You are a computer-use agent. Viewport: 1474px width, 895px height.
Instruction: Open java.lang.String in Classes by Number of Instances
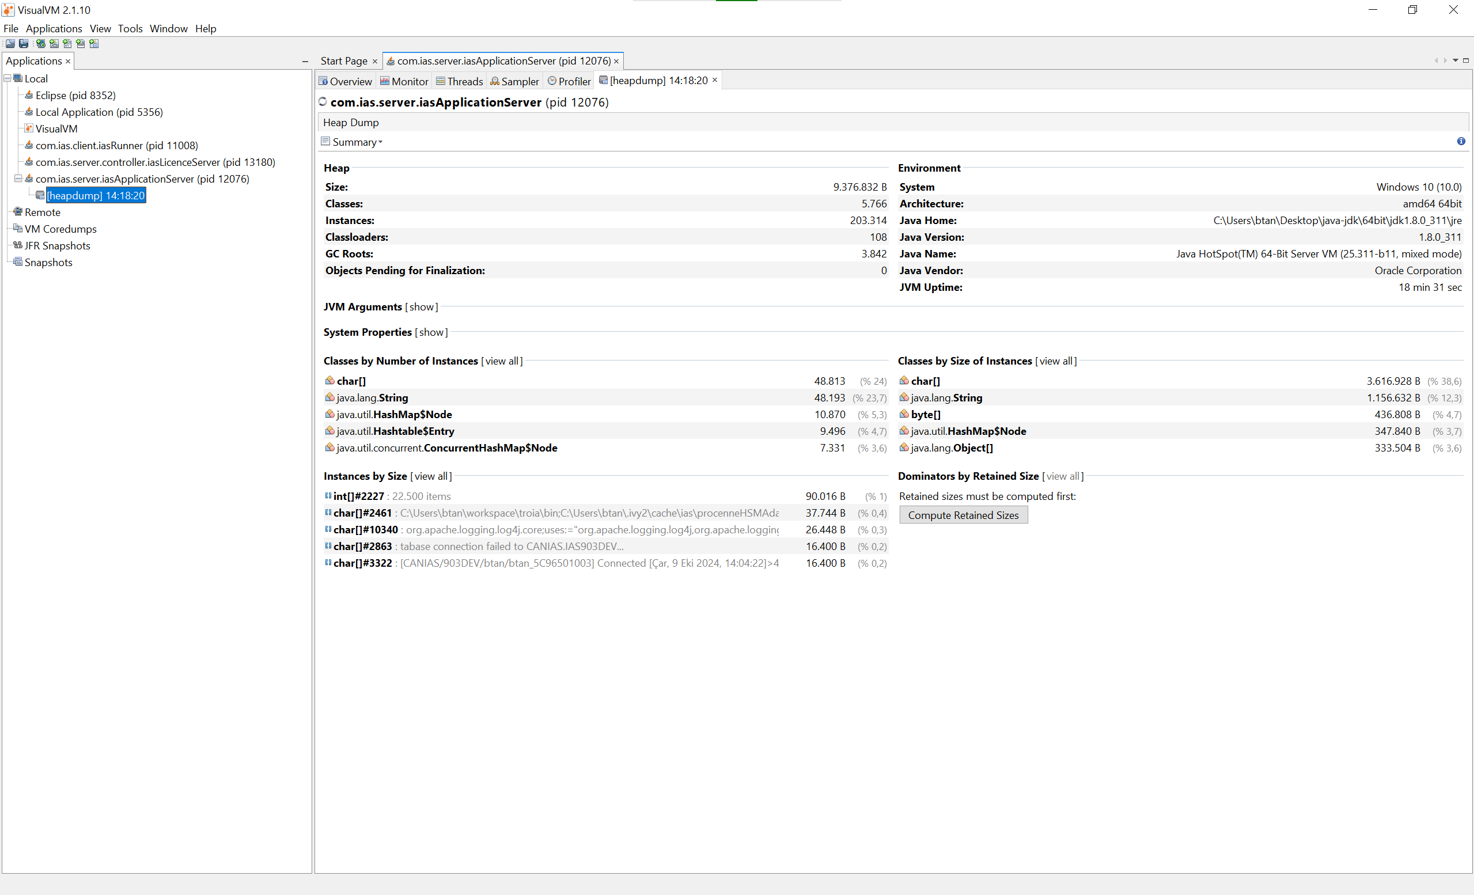tap(372, 397)
